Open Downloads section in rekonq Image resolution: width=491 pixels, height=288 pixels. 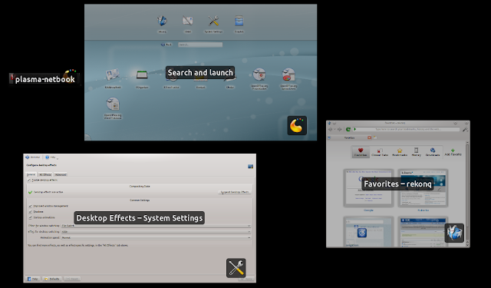coord(433,152)
